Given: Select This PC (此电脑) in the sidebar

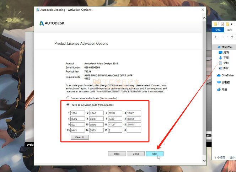Looking at the screenshot, I should pos(225,82).
